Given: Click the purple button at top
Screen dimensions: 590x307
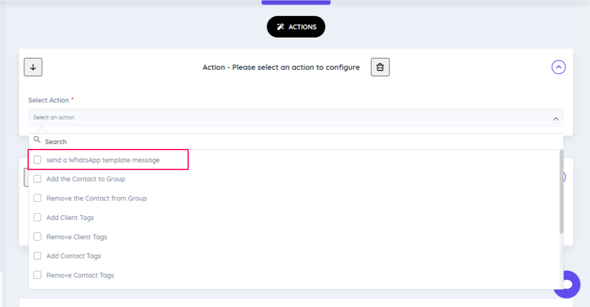Looking at the screenshot, I should [296, 2].
